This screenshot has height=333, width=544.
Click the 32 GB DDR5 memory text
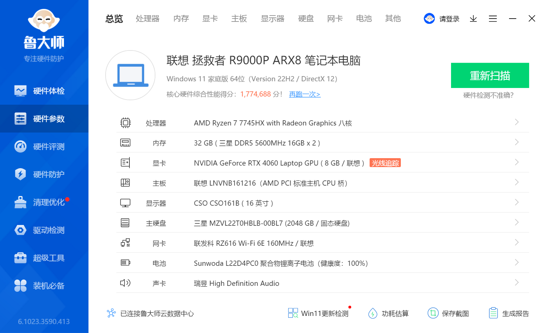pyautogui.click(x=257, y=143)
